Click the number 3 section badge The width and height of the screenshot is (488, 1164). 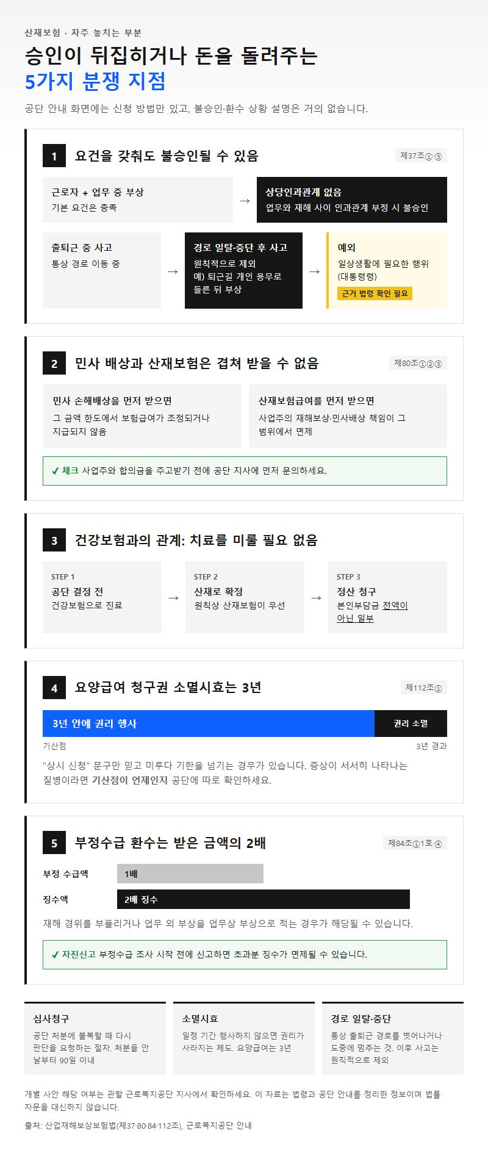tap(54, 541)
